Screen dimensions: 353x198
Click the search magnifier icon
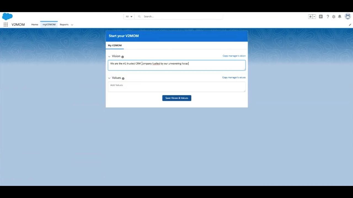click(139, 16)
